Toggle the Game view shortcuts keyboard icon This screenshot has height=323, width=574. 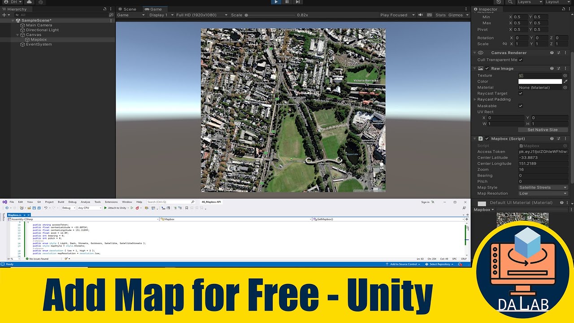tap(430, 15)
